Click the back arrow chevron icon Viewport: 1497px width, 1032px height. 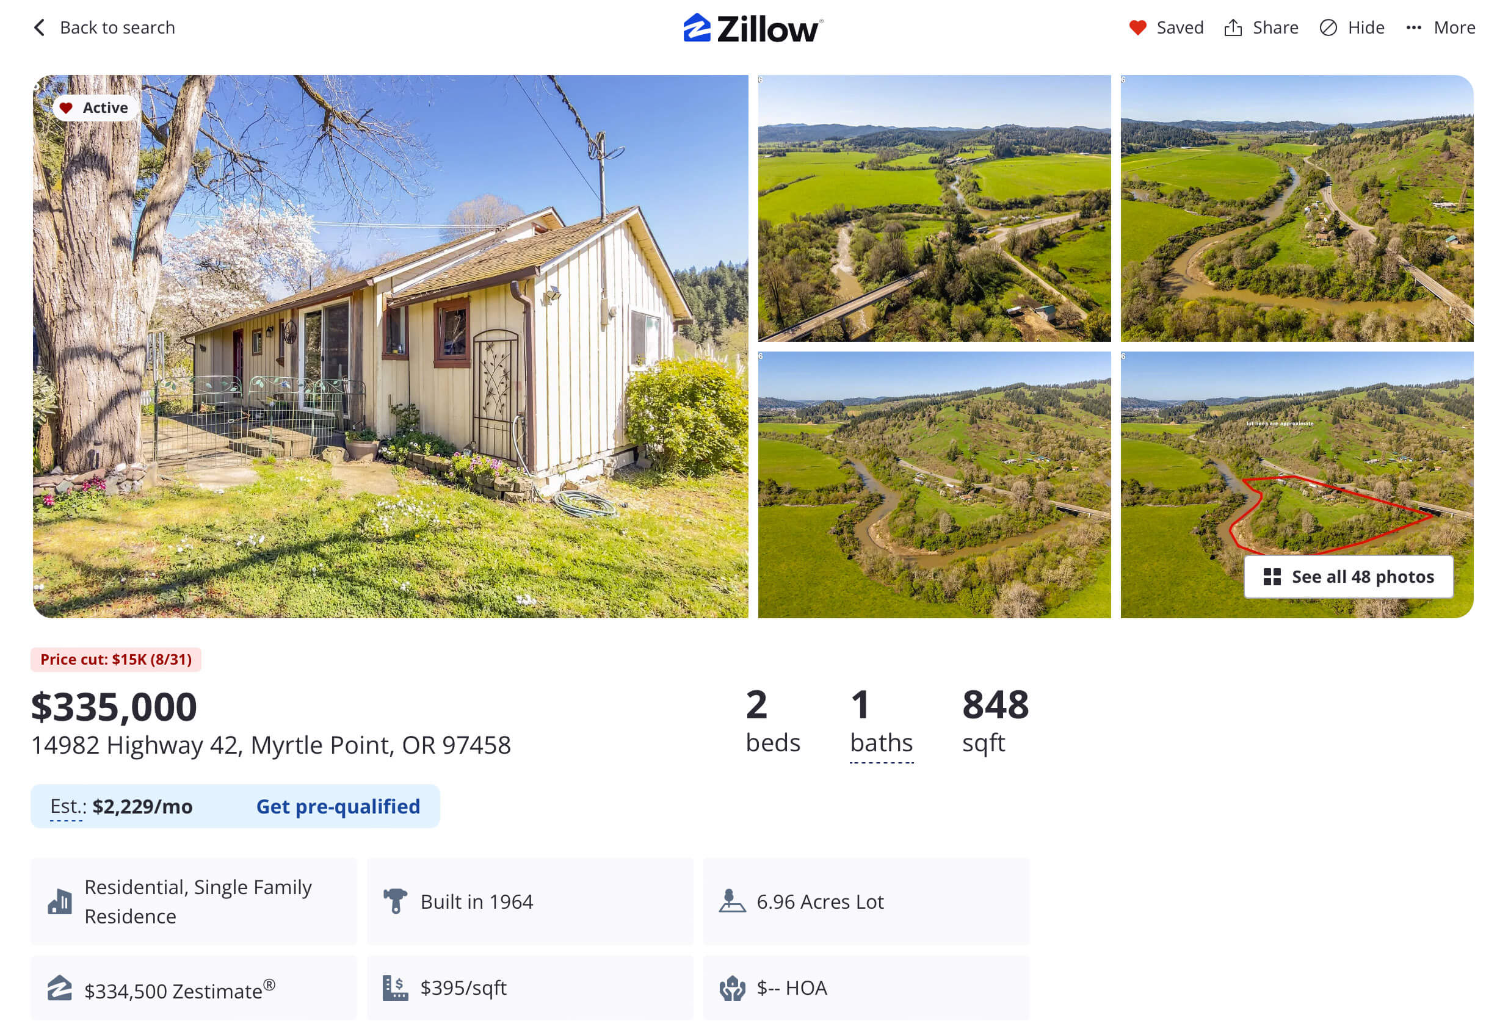(x=40, y=27)
